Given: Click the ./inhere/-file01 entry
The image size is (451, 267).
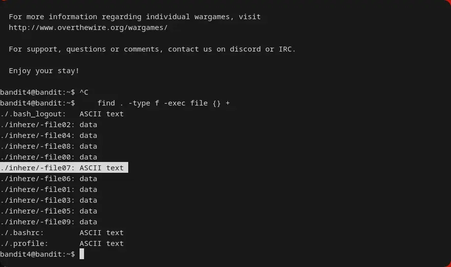Looking at the screenshot, I should (49, 189).
